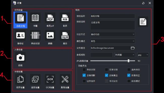
Task: Enable the 文字识别 checkbox
Action: tap(106, 69)
